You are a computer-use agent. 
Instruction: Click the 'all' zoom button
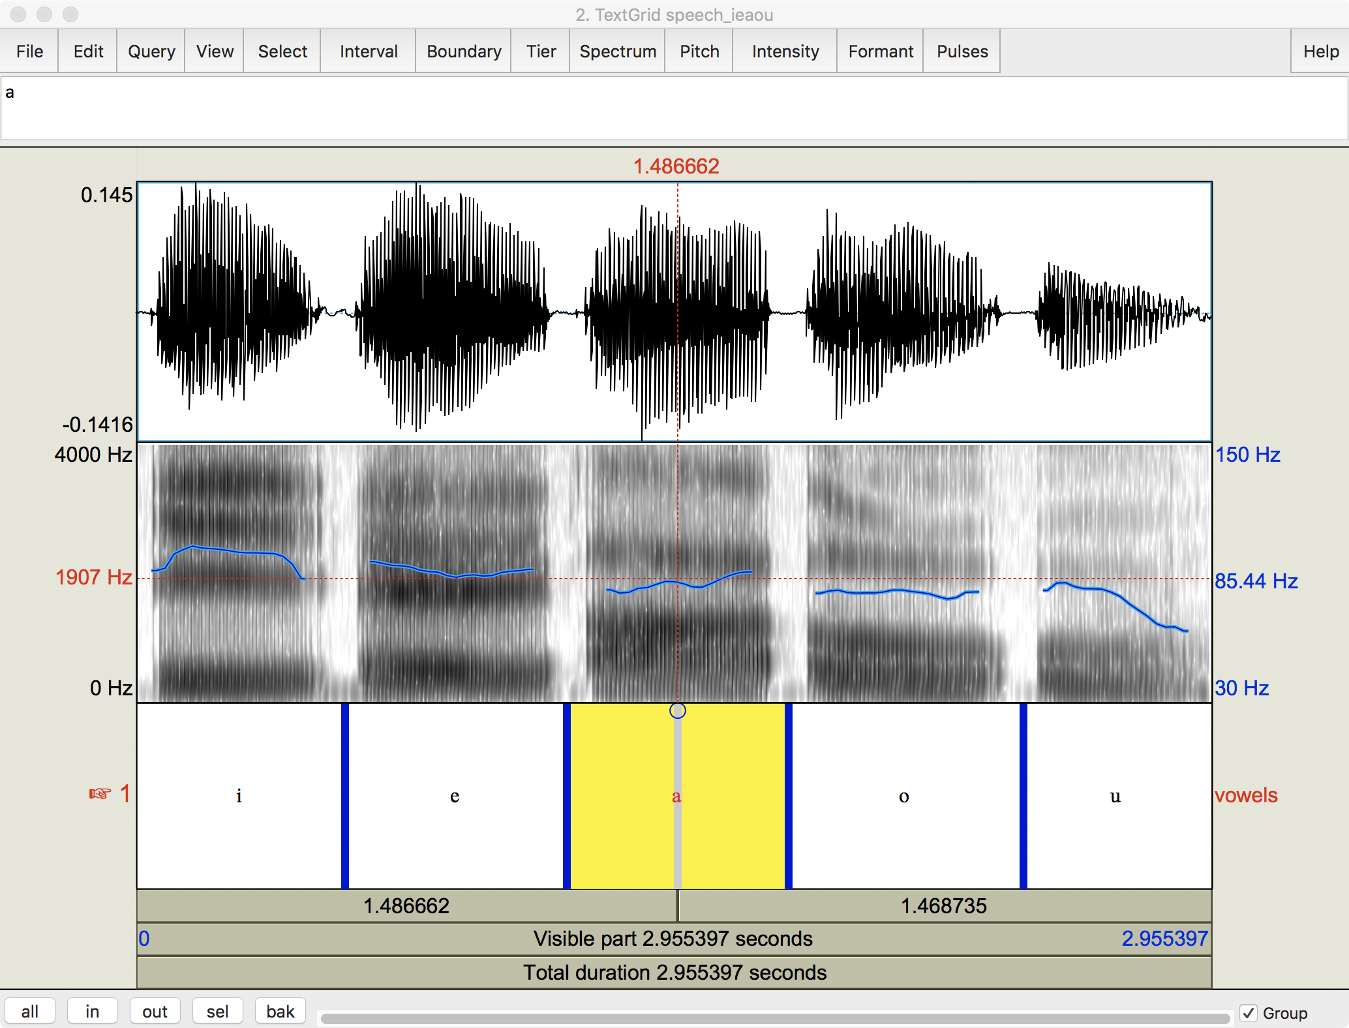(x=30, y=1011)
